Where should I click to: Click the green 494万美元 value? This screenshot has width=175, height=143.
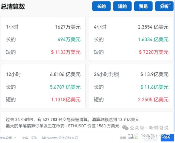point(69,39)
